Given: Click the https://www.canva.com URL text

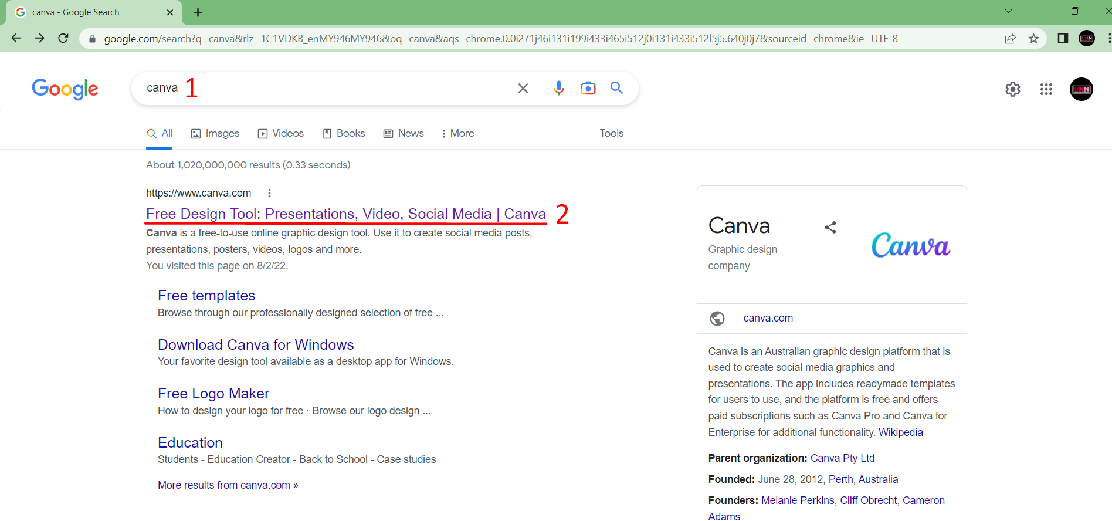Looking at the screenshot, I should [x=198, y=193].
